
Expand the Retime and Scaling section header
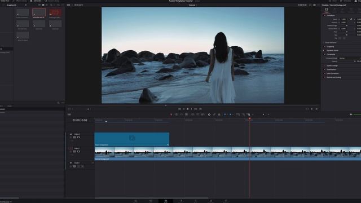click(334, 77)
